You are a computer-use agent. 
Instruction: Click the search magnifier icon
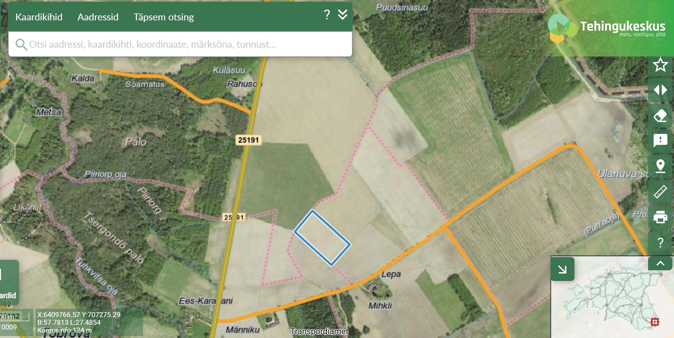(x=21, y=44)
